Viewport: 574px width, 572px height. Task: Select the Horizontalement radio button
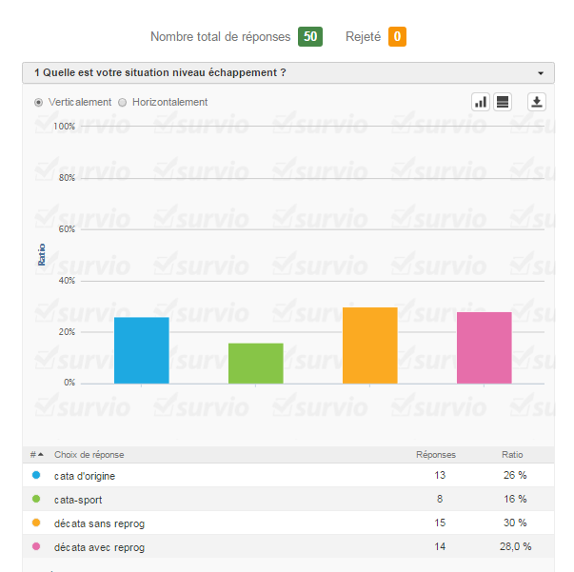123,103
